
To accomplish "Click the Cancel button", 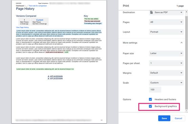I will (x=178, y=118).
